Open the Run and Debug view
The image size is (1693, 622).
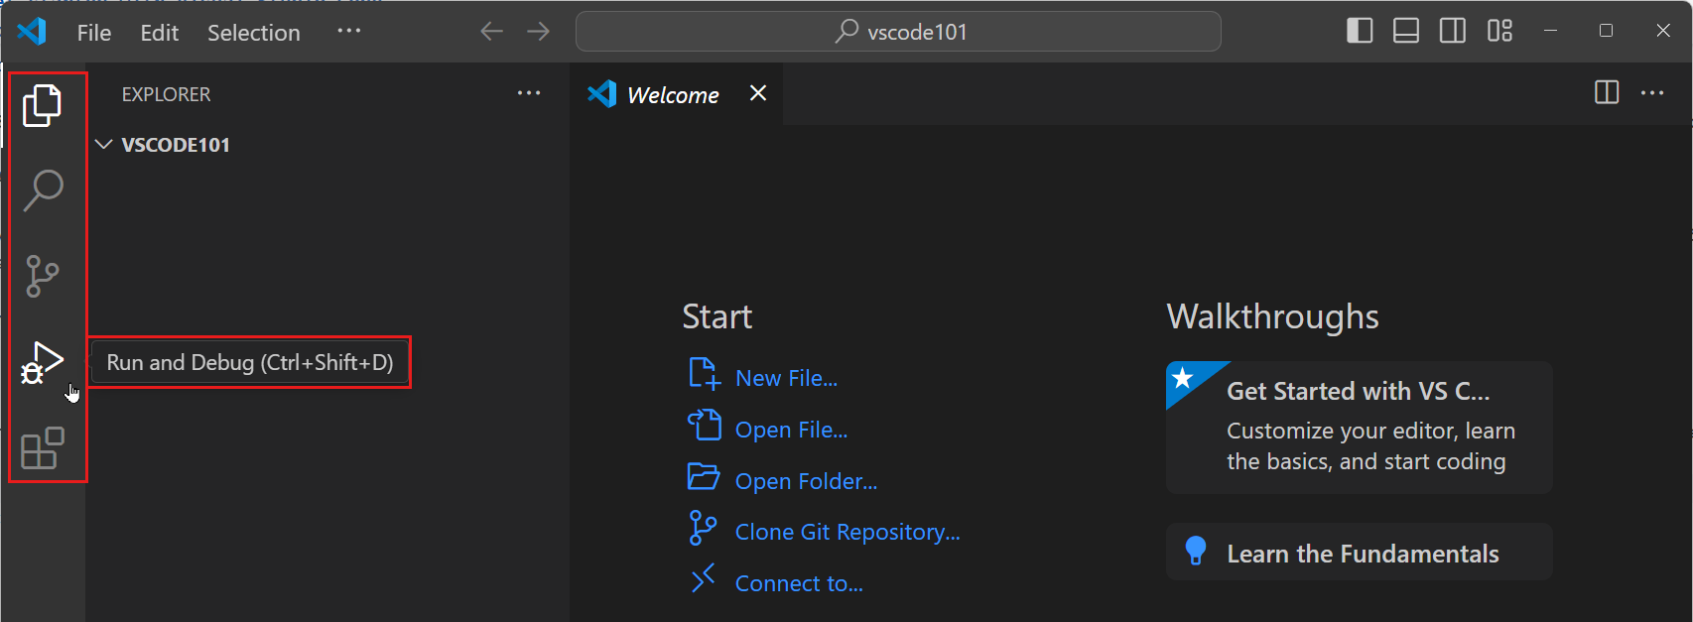42,362
